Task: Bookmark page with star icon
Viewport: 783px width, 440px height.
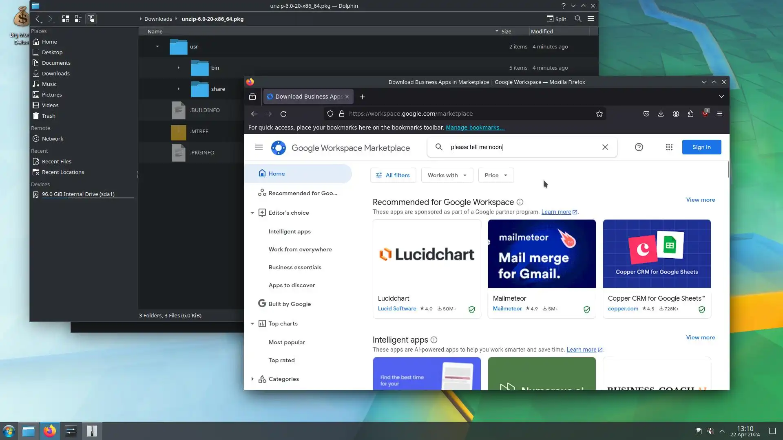Action: pyautogui.click(x=599, y=114)
